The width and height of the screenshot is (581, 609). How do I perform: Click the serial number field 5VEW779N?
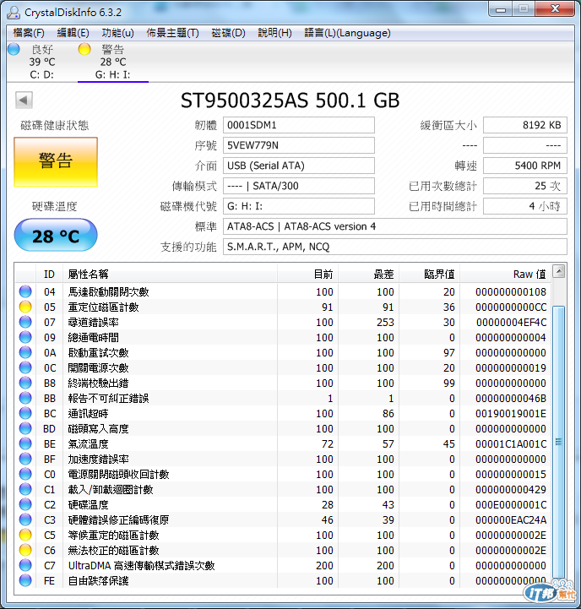299,145
